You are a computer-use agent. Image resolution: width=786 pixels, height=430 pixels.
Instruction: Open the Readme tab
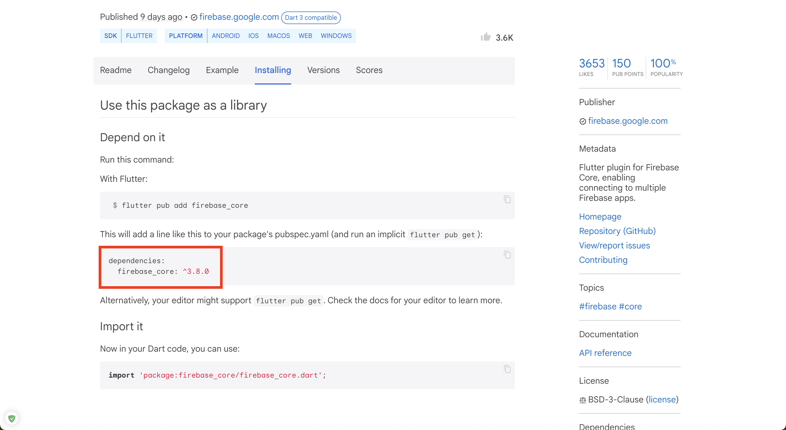pyautogui.click(x=116, y=70)
